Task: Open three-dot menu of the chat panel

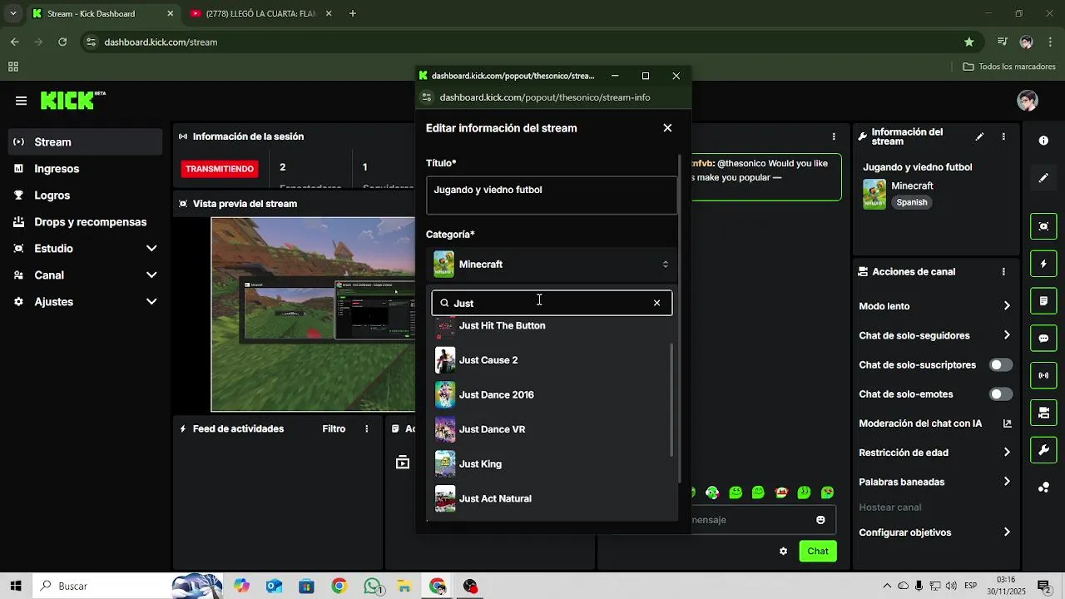Action: pyautogui.click(x=834, y=136)
